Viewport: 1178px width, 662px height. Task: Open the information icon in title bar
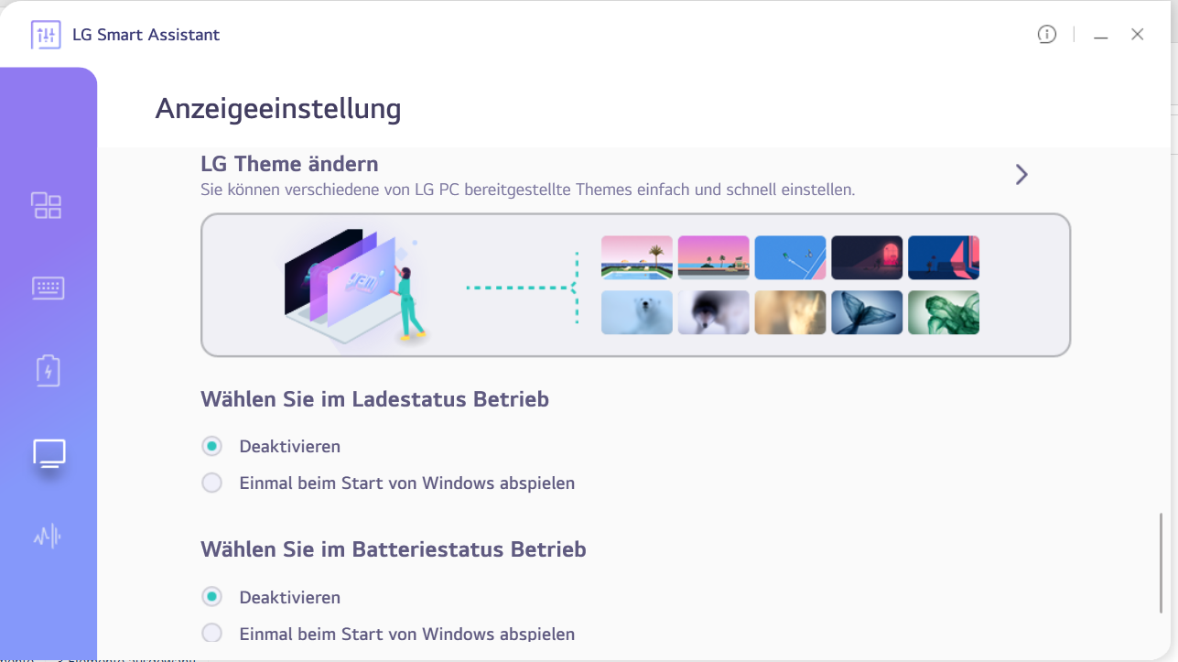pyautogui.click(x=1047, y=34)
